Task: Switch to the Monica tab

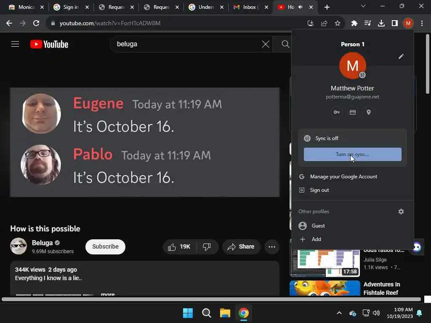Action: 26,7
